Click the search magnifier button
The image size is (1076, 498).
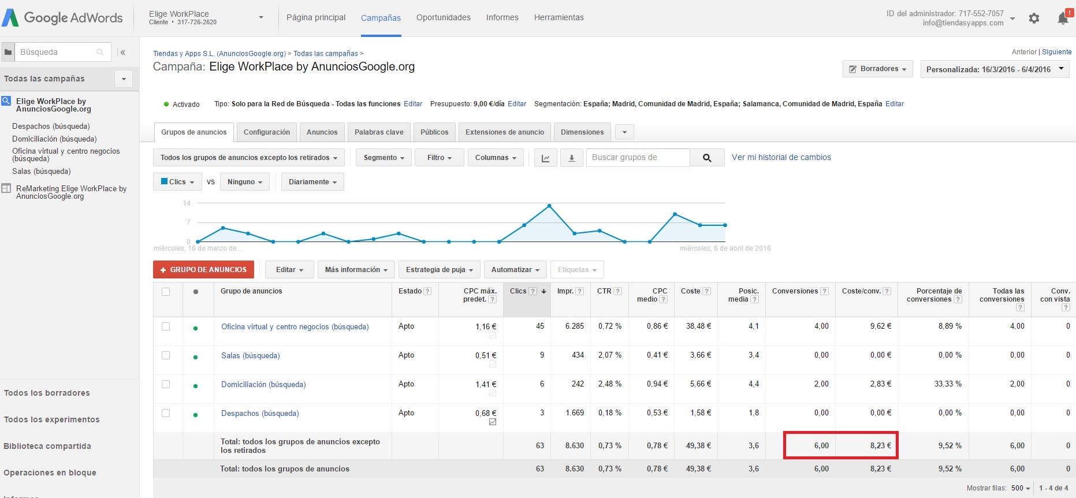tap(707, 158)
